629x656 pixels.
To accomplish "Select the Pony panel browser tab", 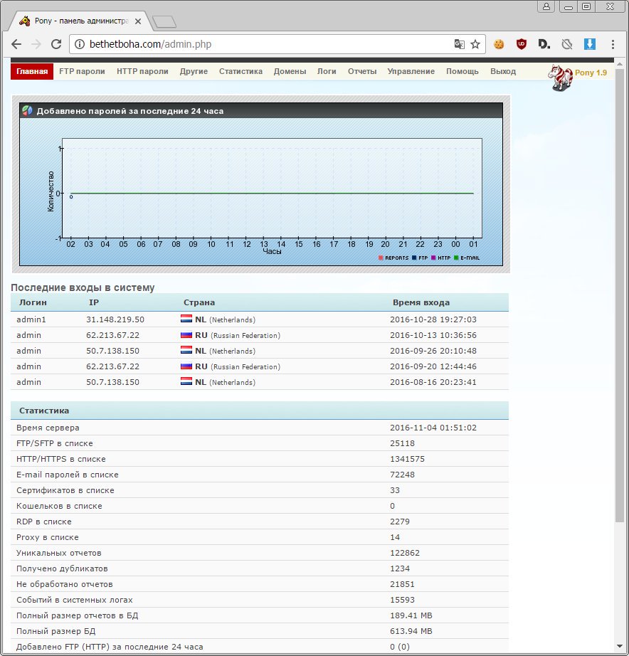I will (80, 21).
